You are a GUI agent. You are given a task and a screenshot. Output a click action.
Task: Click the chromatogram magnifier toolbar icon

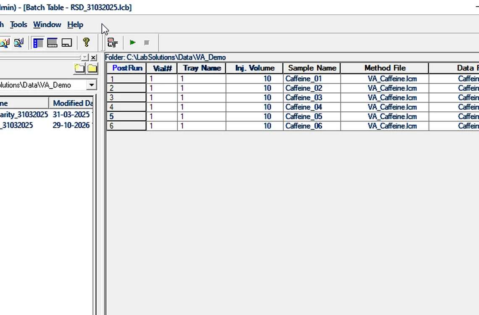5,42
